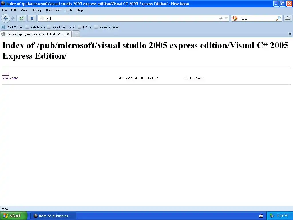Close the New Moon browser window
This screenshot has height=220, width=293.
[289, 3]
